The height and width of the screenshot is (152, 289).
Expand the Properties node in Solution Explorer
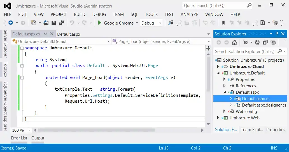pos(224,79)
